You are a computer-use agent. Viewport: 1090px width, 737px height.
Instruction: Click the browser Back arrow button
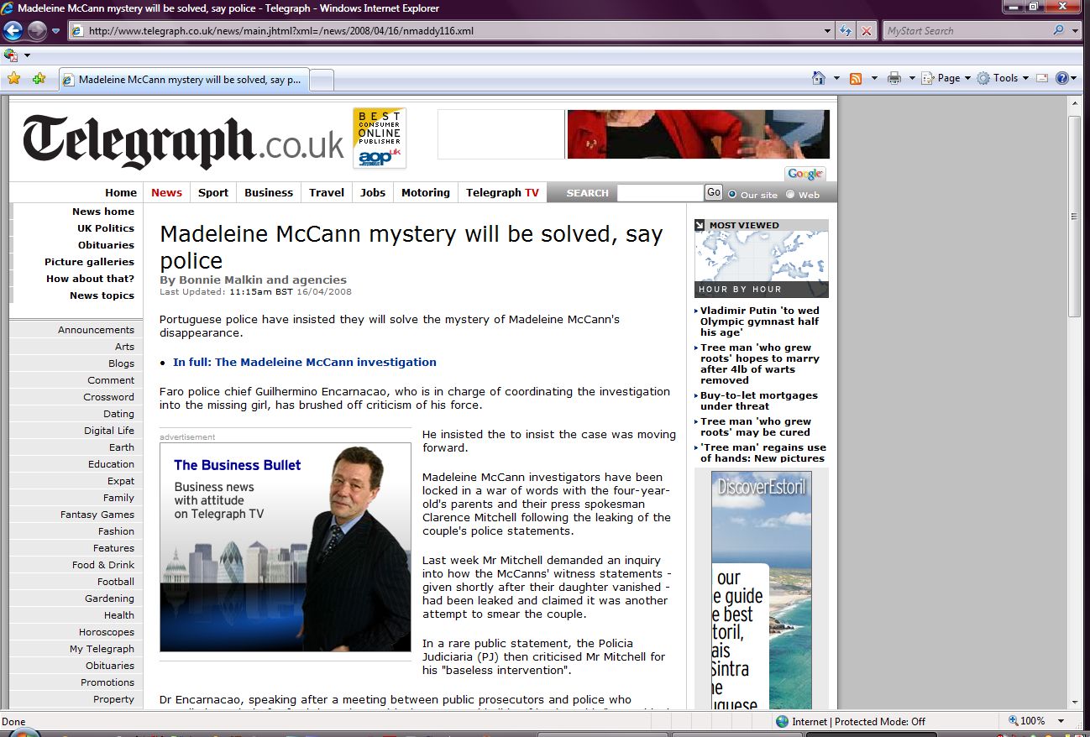[13, 31]
